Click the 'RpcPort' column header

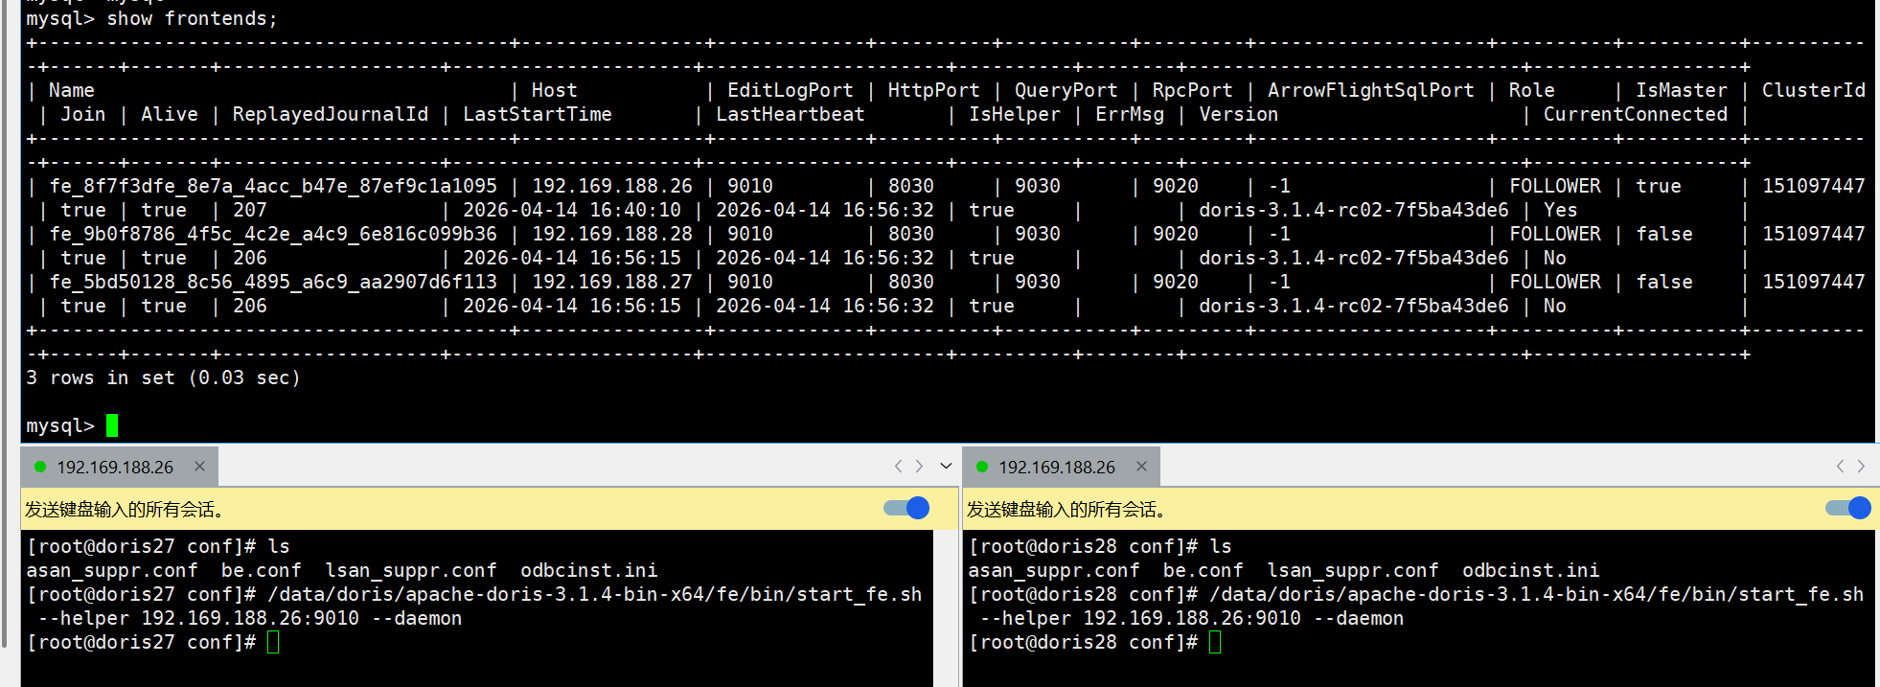point(1193,90)
